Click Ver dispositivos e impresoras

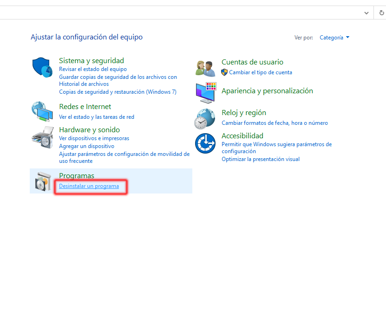pyautogui.click(x=94, y=138)
